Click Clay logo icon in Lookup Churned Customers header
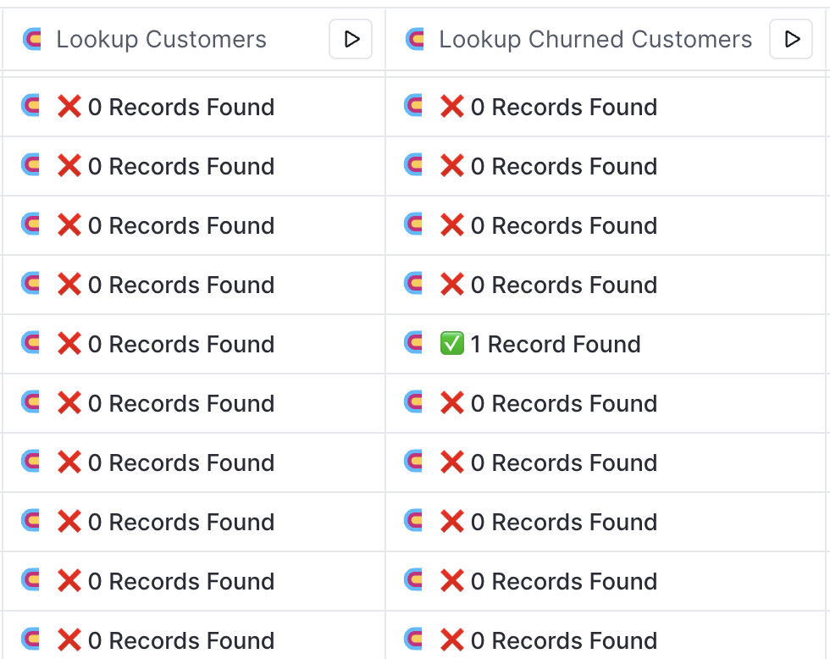Screen dimensions: 830x659 pos(415,39)
